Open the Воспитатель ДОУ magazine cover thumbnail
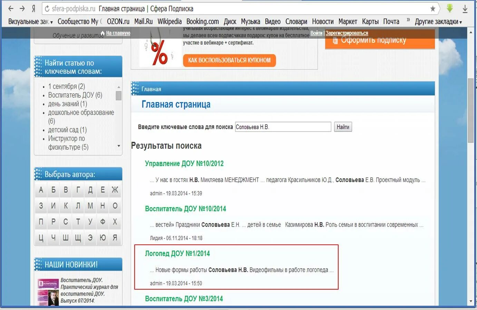Image resolution: width=477 pixels, height=310 pixels. coord(48,292)
